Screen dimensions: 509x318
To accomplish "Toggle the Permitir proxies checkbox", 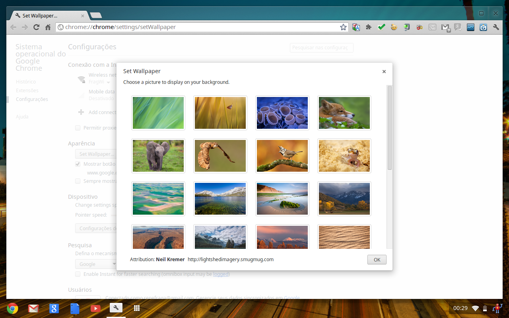I will pyautogui.click(x=78, y=128).
